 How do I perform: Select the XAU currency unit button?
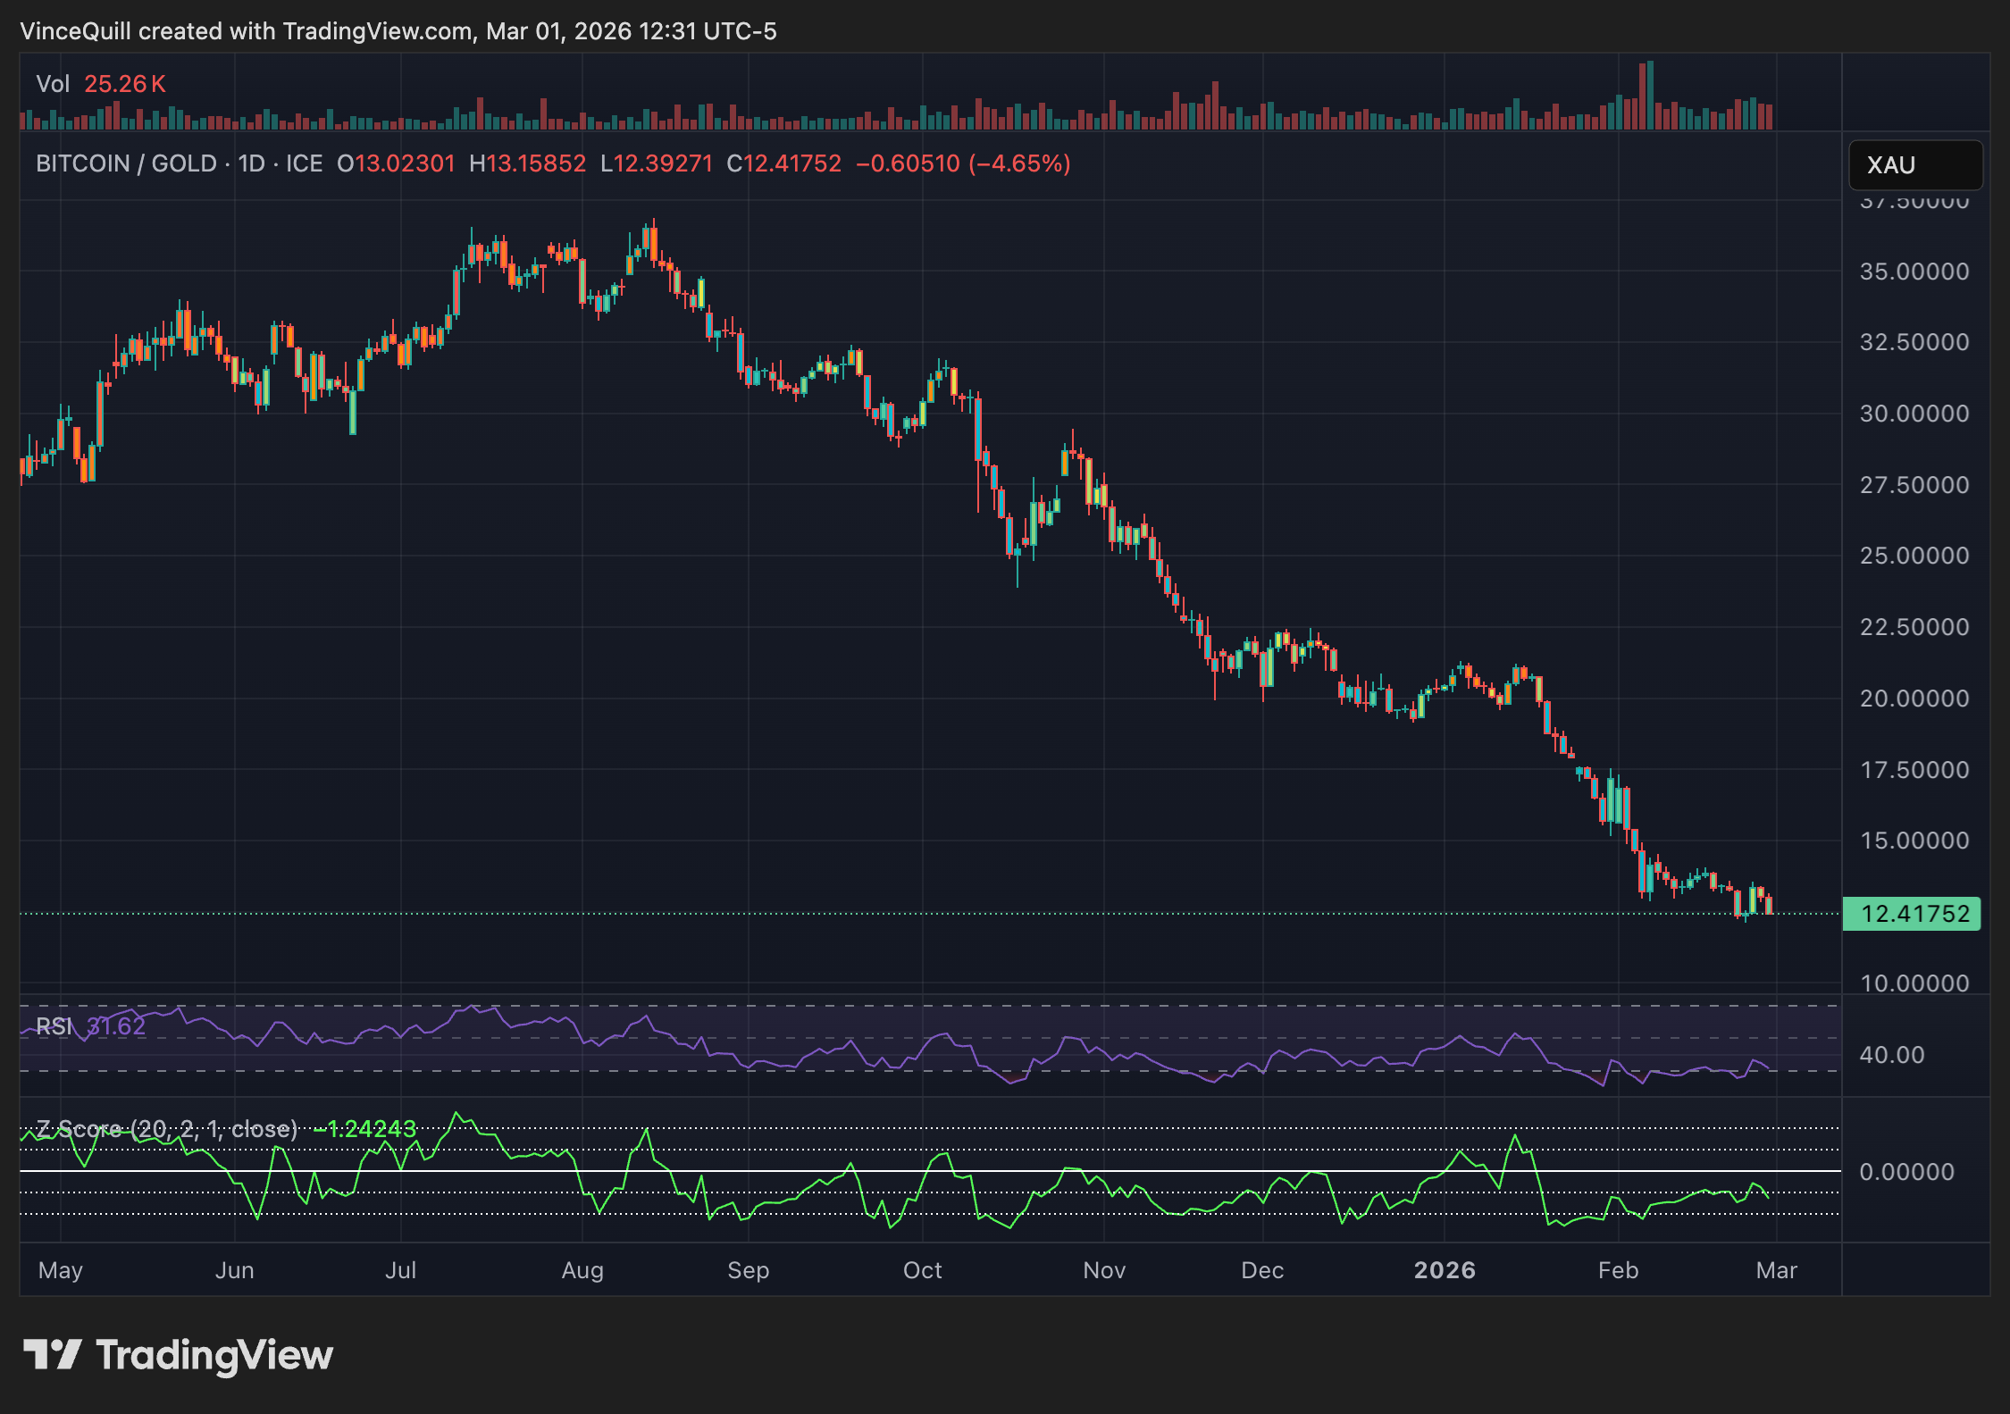click(x=1914, y=164)
